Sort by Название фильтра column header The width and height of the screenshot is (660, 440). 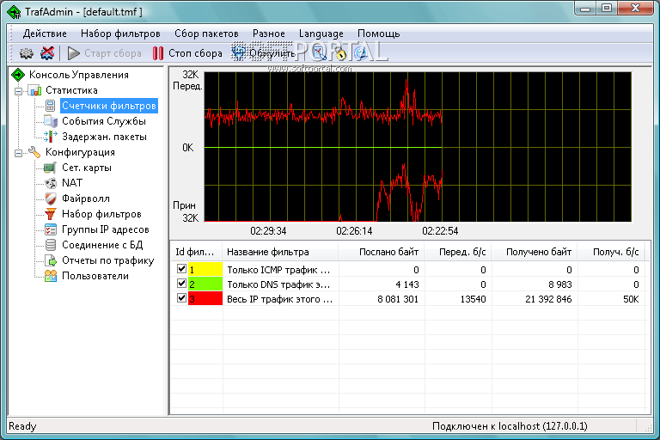pyautogui.click(x=280, y=252)
